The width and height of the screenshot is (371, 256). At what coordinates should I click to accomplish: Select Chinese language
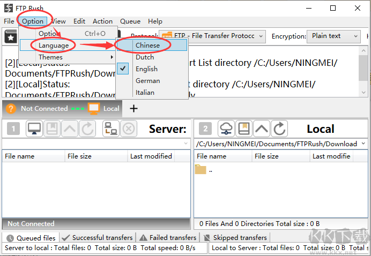coord(152,45)
